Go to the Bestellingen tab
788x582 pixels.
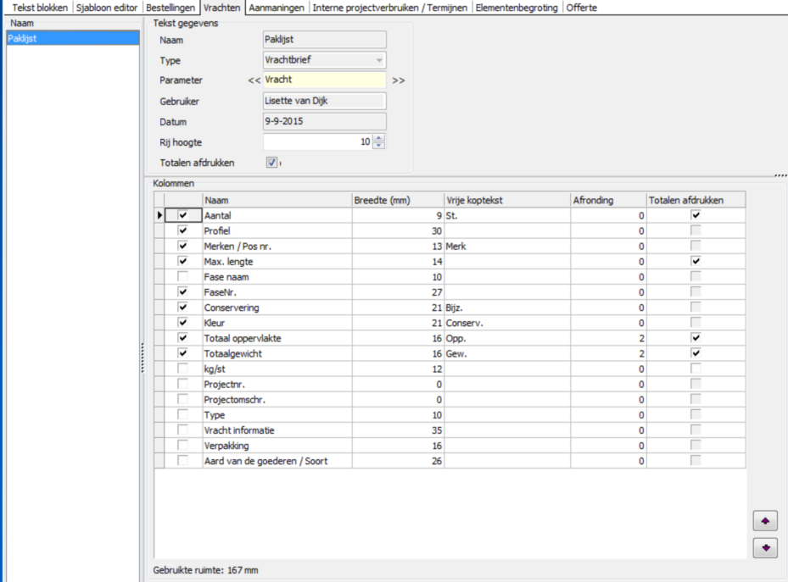(170, 8)
